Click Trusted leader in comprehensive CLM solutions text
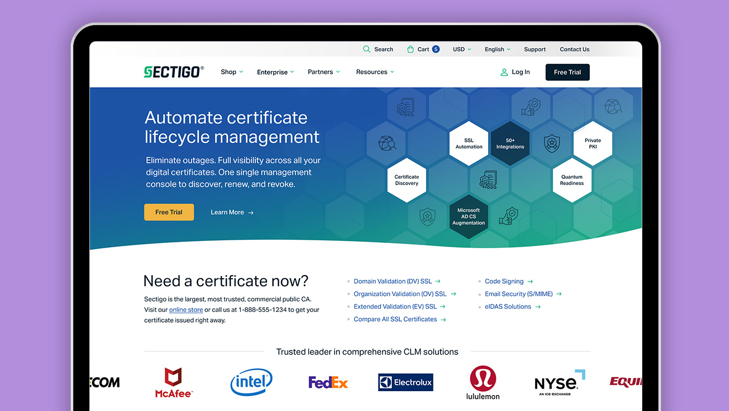 point(367,352)
